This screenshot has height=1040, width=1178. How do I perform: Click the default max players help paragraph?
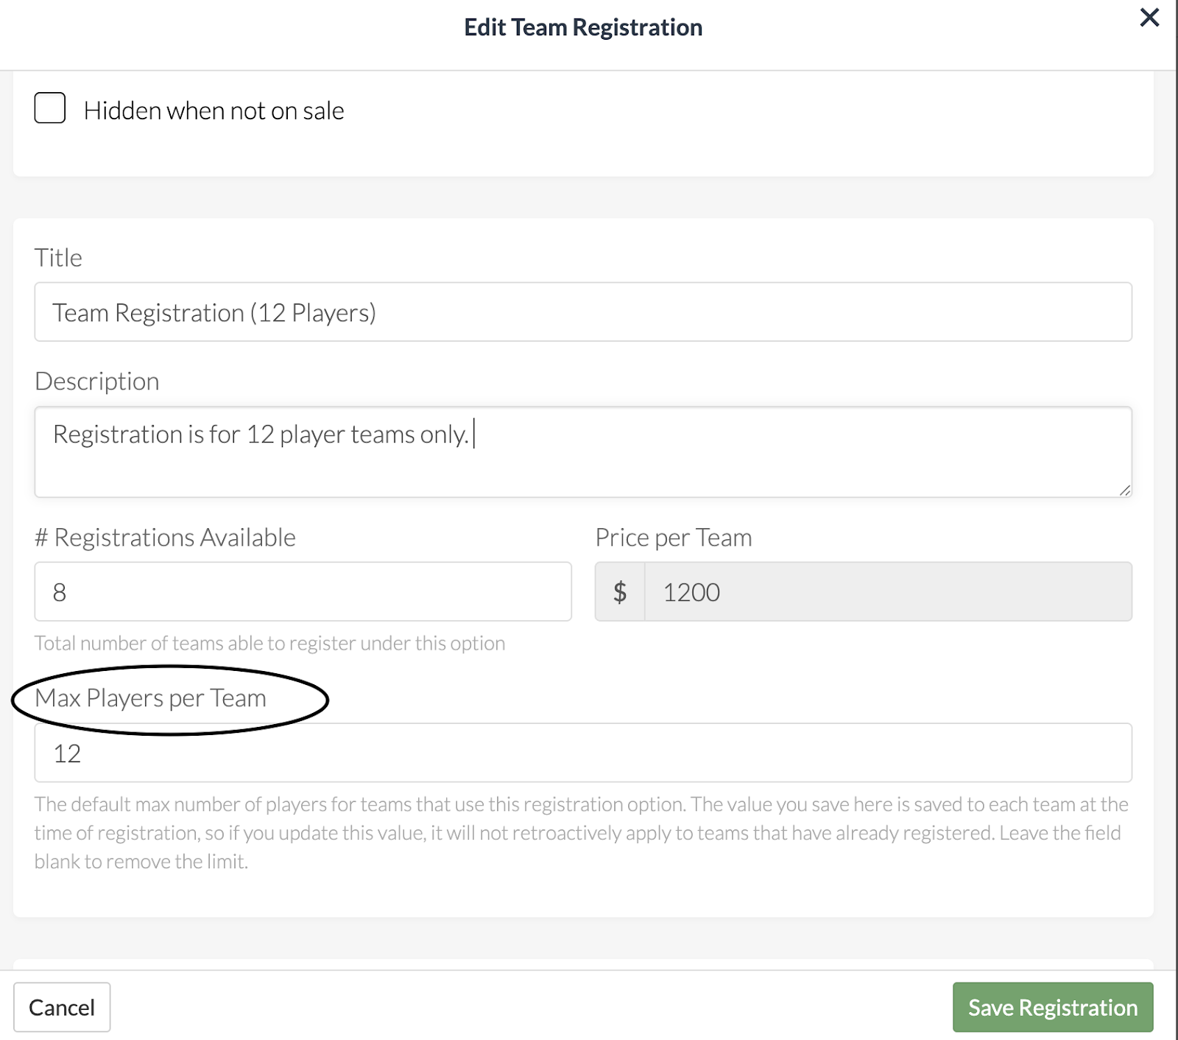pos(582,833)
